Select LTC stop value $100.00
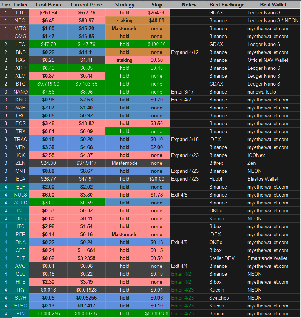Image resolution: width=301 pixels, height=318 pixels. [x=157, y=44]
